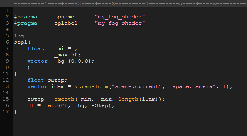This screenshot has height=136, width=247.
Task: Click the word fog on line 5
Action: tap(19, 36)
